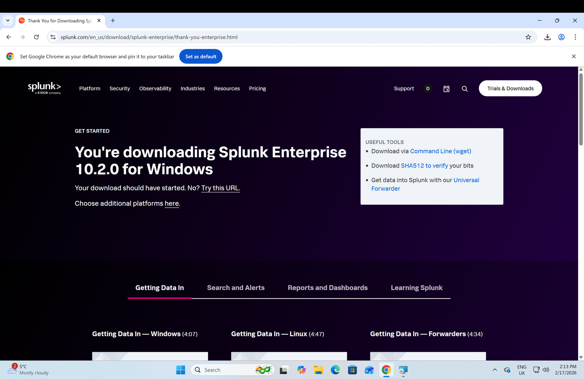Bookmark this page with the star icon

528,37
